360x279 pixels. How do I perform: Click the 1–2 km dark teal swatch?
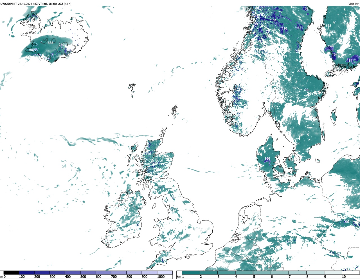191,273
